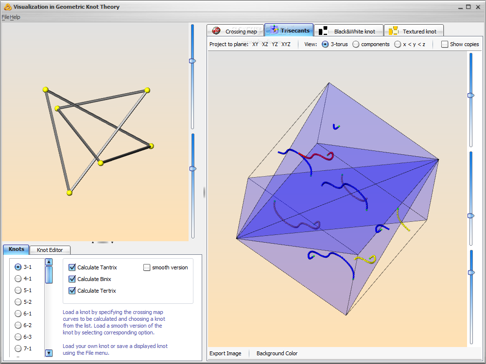486x364 pixels.
Task: Minimize the application window
Action: tap(461, 7)
